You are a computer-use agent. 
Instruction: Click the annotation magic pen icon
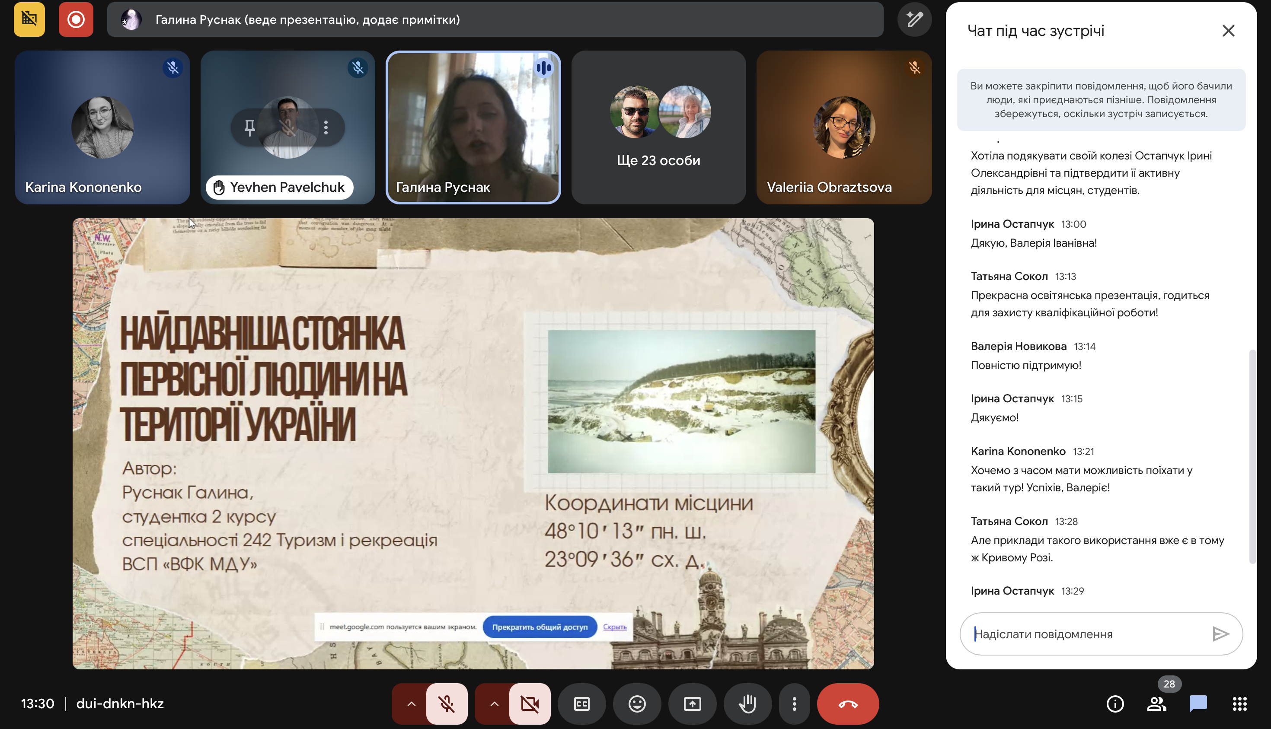point(914,19)
